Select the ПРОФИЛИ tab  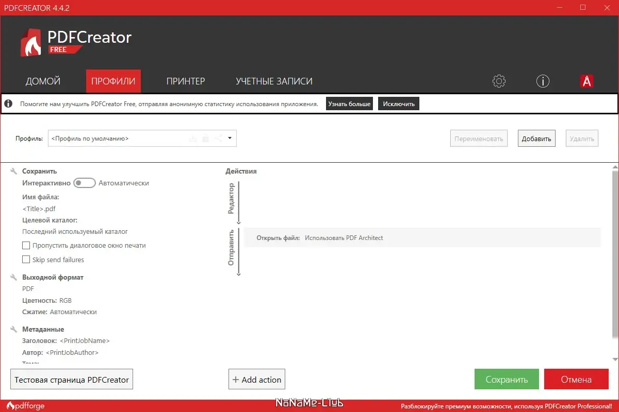pos(113,81)
